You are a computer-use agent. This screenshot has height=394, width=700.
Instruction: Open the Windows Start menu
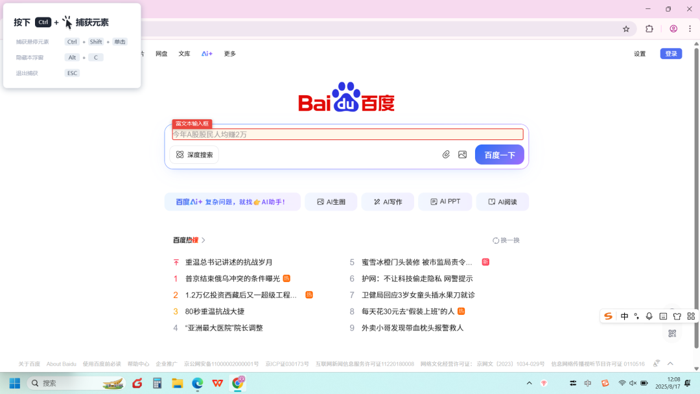(15, 383)
